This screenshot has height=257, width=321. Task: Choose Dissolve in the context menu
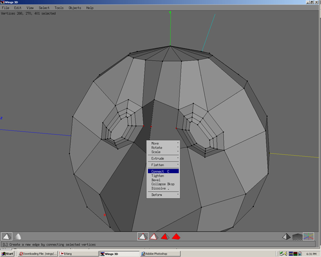point(163,188)
